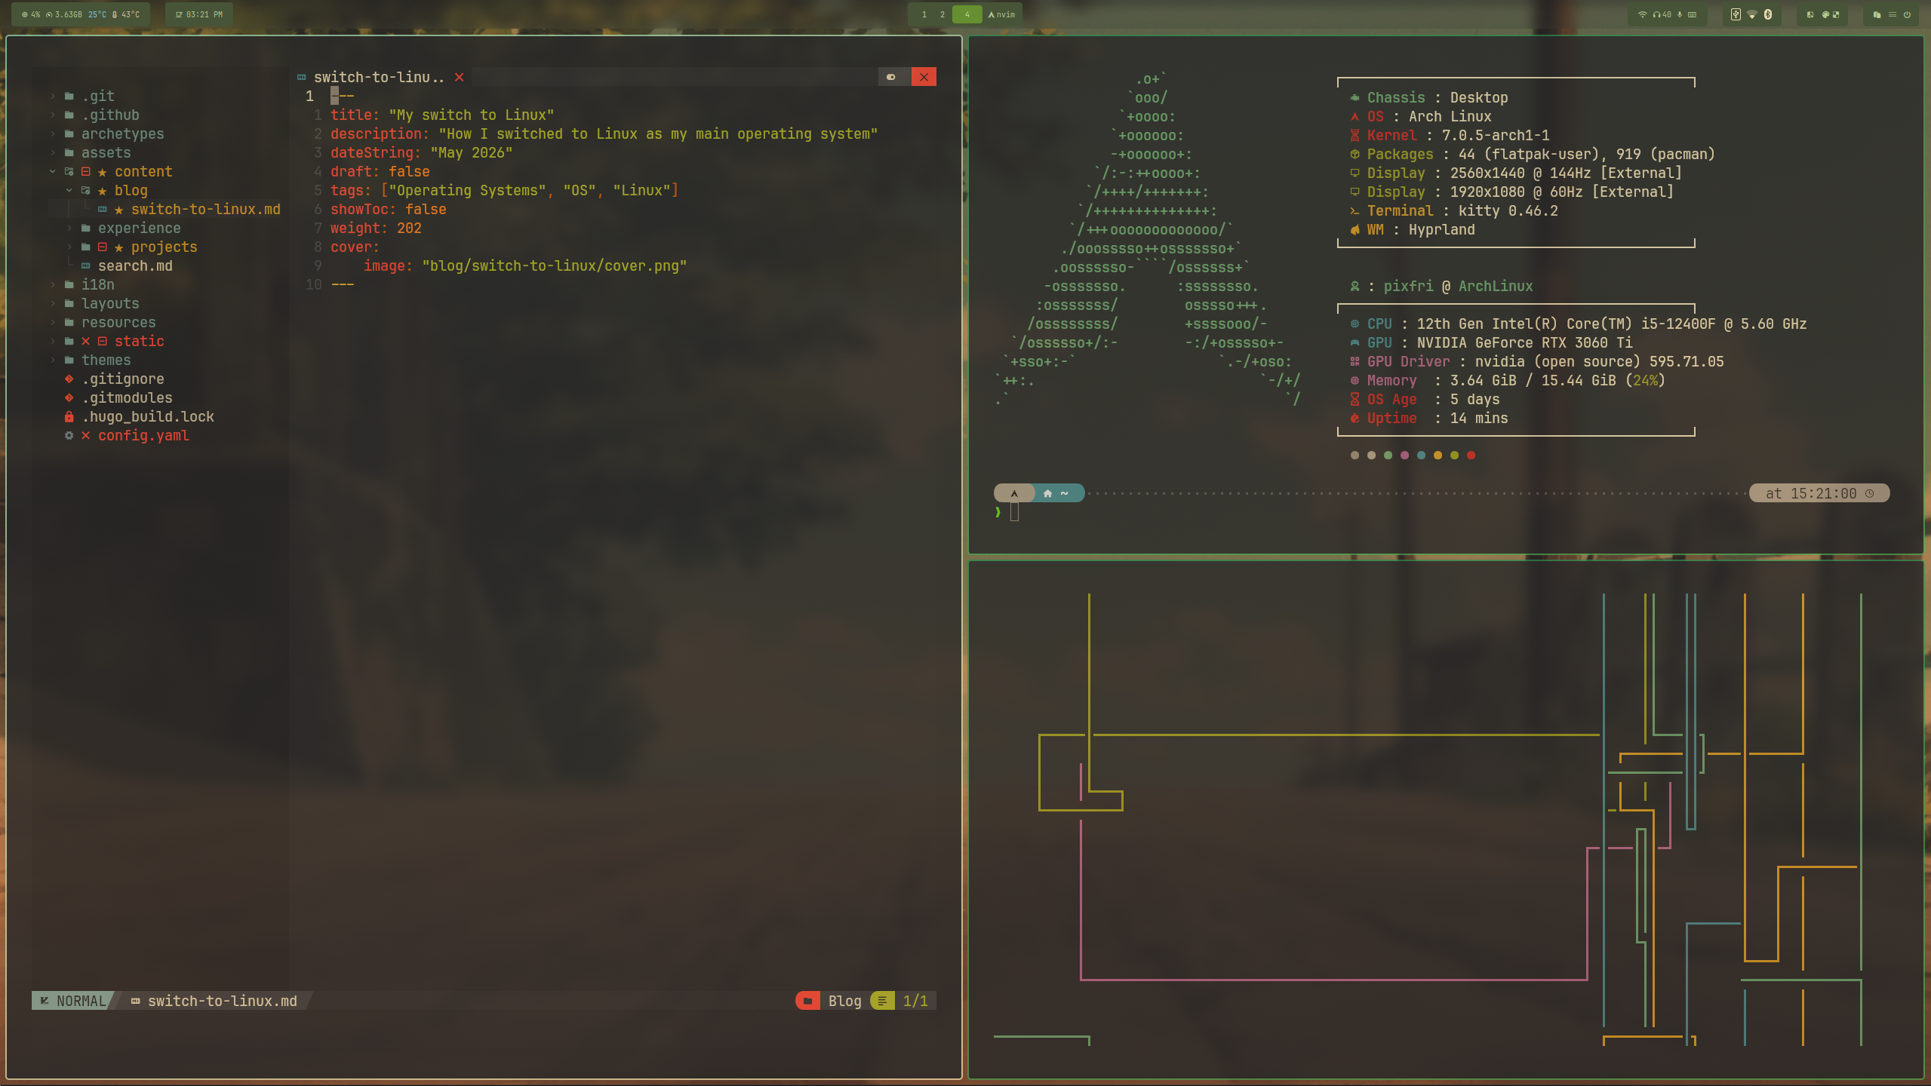This screenshot has width=1931, height=1086.
Task: Switch to workspace 1
Action: [x=924, y=14]
